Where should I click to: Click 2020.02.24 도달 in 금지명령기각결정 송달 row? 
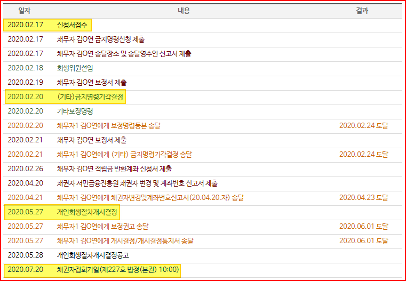coord(364,155)
